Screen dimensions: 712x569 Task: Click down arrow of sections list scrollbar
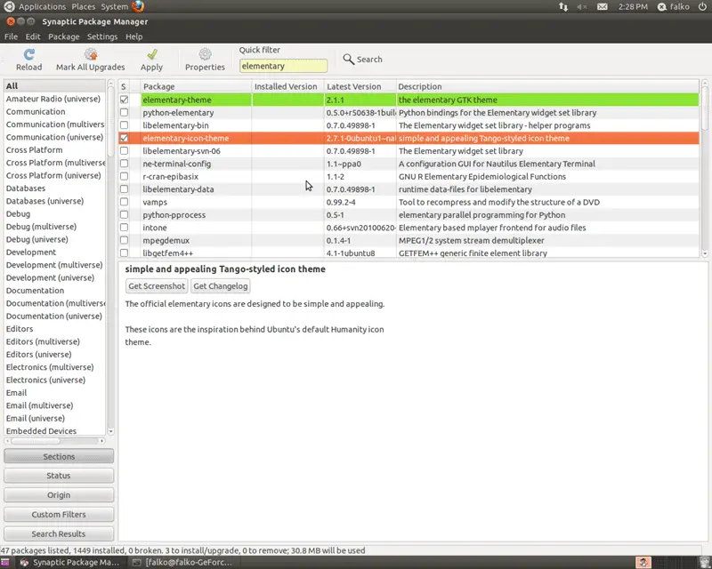pyautogui.click(x=110, y=431)
